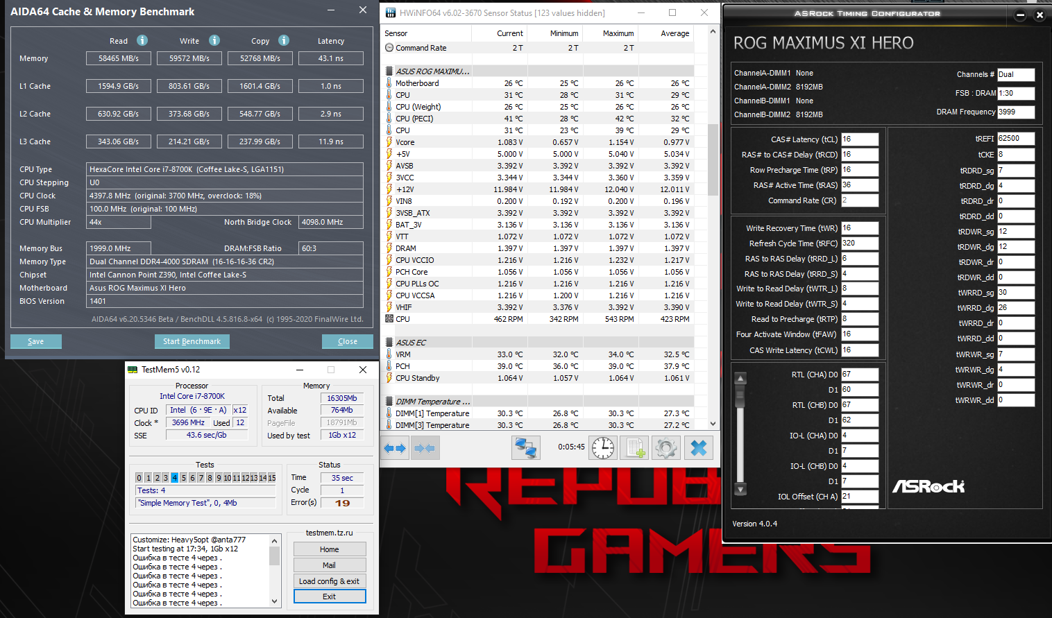Image resolution: width=1052 pixels, height=618 pixels.
Task: Click the lightning icon on the DRAM row
Action: (x=389, y=248)
